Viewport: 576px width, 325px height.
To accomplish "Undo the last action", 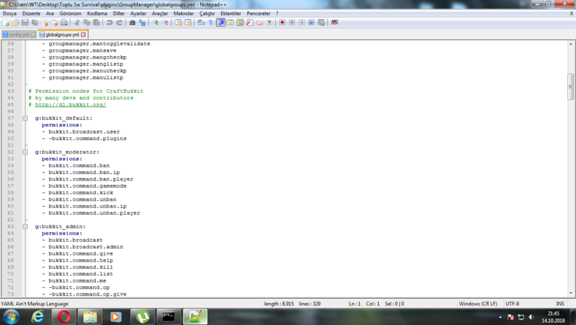I will (110, 23).
